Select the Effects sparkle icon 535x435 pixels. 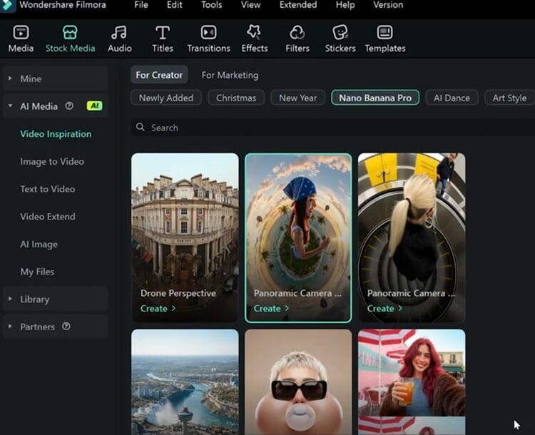254,33
